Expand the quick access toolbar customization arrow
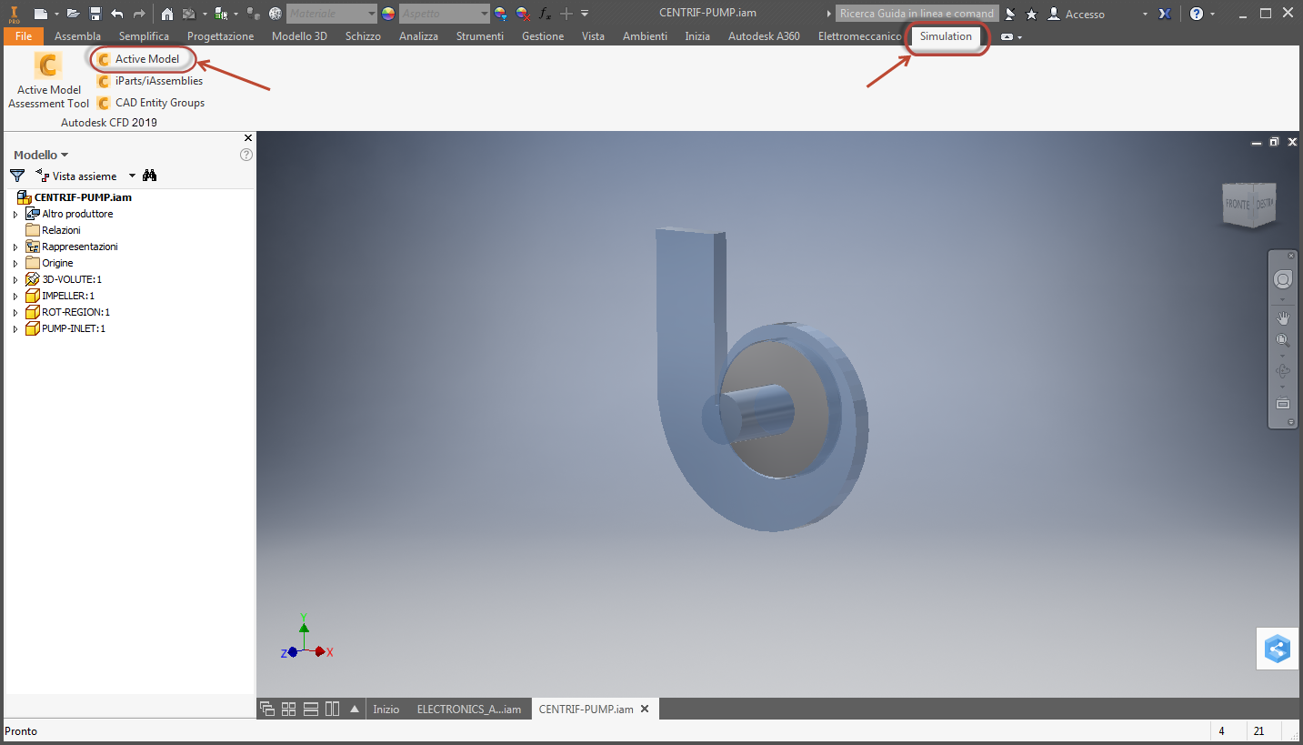This screenshot has width=1303, height=745. [585, 14]
